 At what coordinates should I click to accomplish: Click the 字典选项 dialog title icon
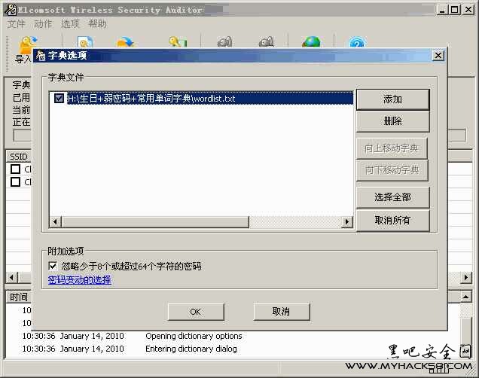point(41,56)
